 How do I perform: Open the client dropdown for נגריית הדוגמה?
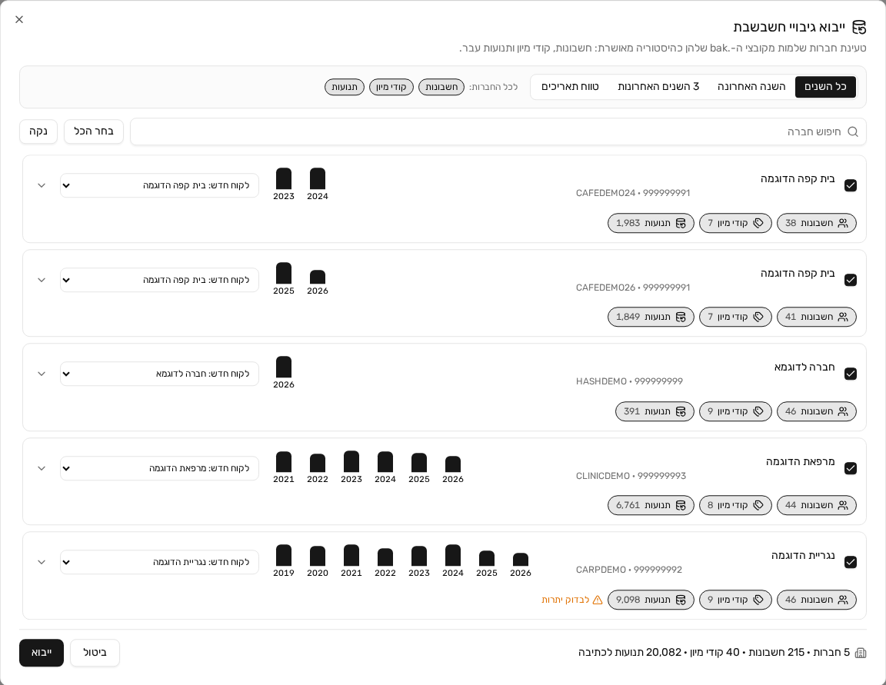pyautogui.click(x=159, y=562)
